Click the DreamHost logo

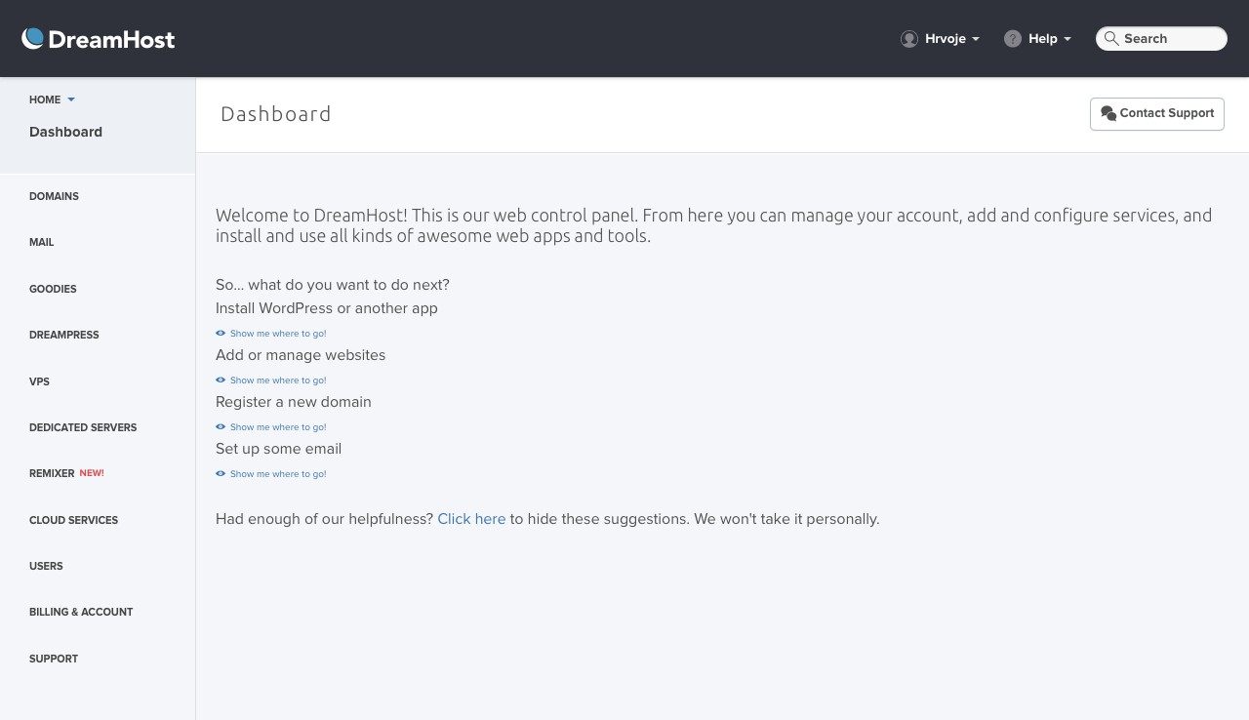pyautogui.click(x=98, y=39)
